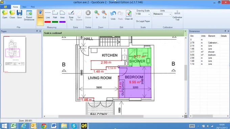The height and width of the screenshot is (129, 230).
Task: Save the project with the floppy icon
Action: tap(19, 14)
